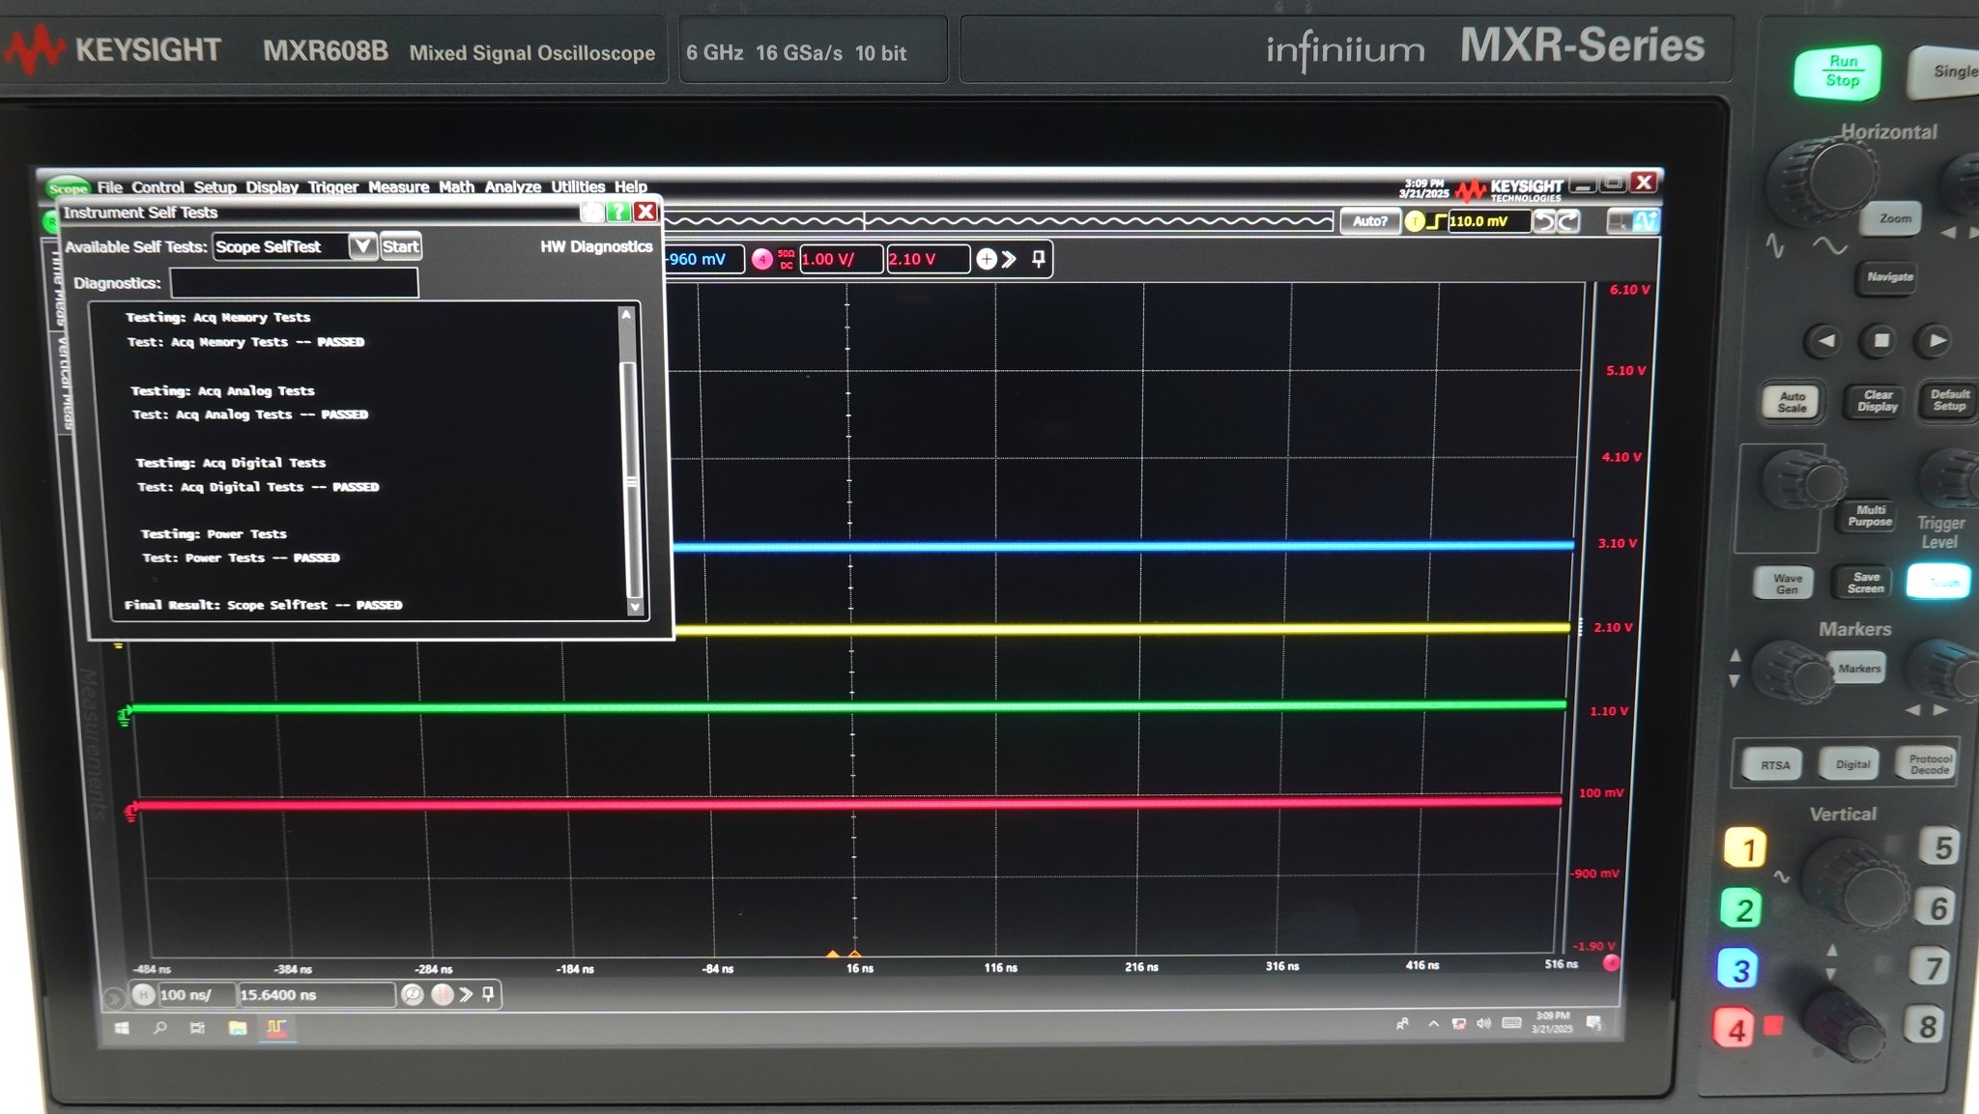Click the channel 4 1.00 V/ scale field
The width and height of the screenshot is (1979, 1114).
click(x=841, y=259)
